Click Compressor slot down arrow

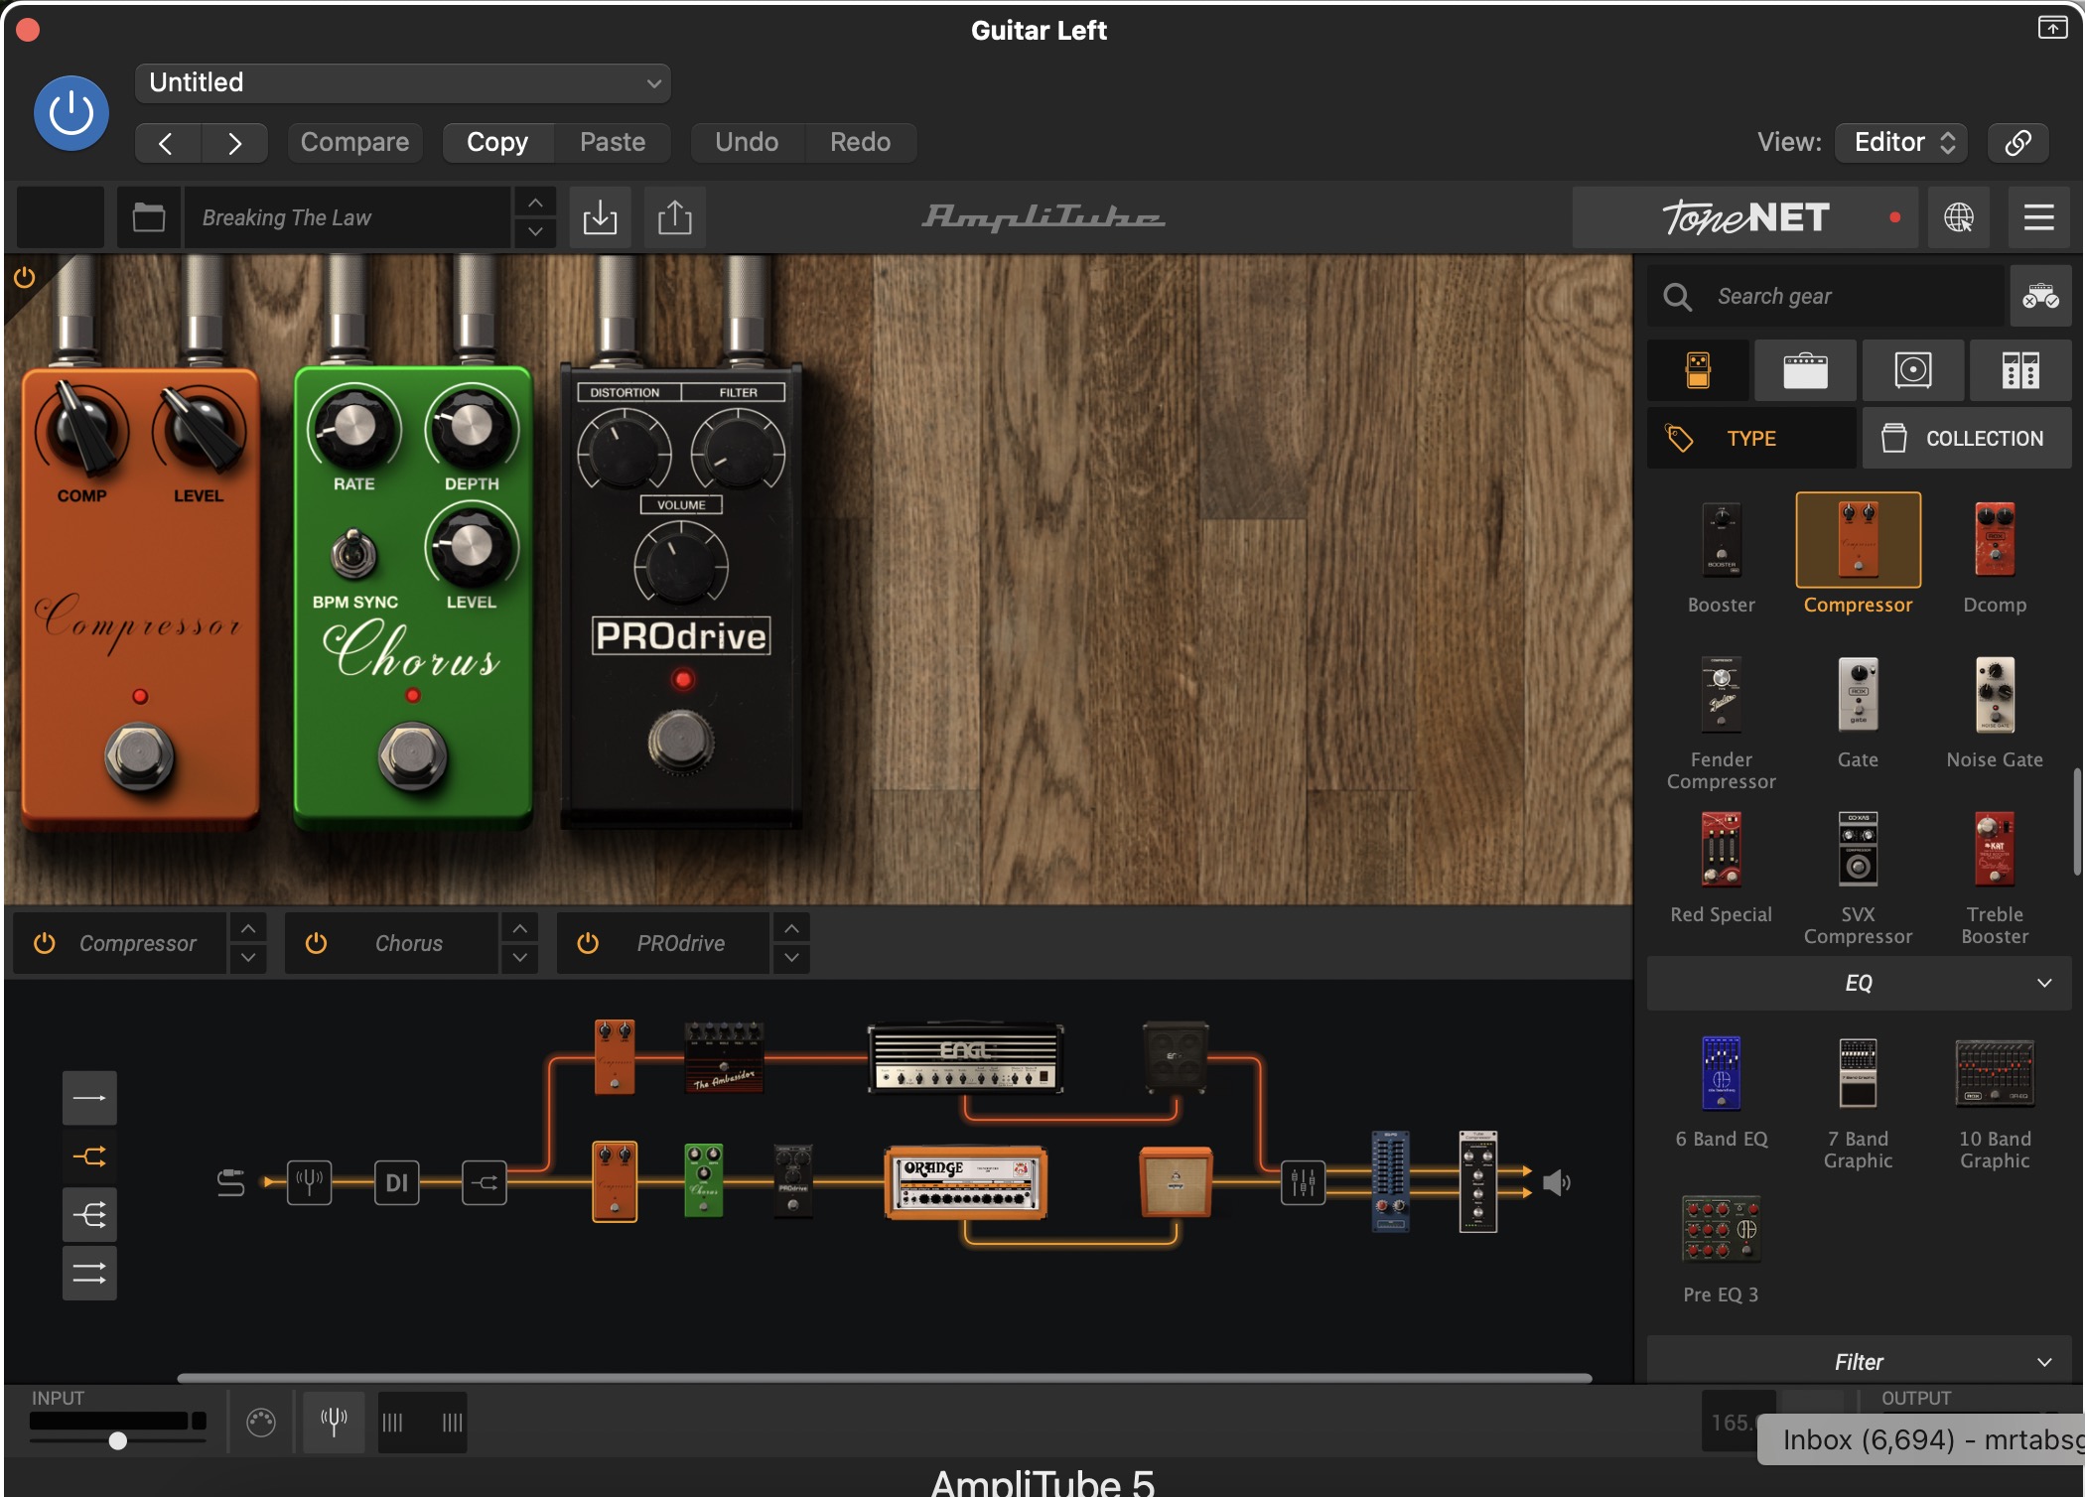click(248, 958)
